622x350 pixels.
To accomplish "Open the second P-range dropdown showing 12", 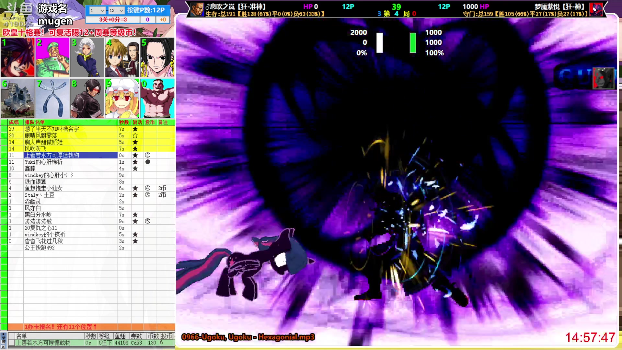I will point(116,10).
